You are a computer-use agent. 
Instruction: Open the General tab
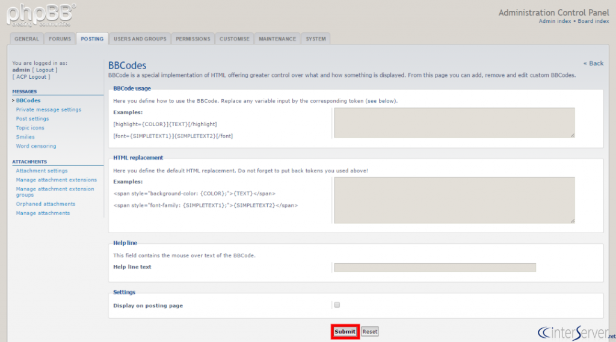coord(26,39)
